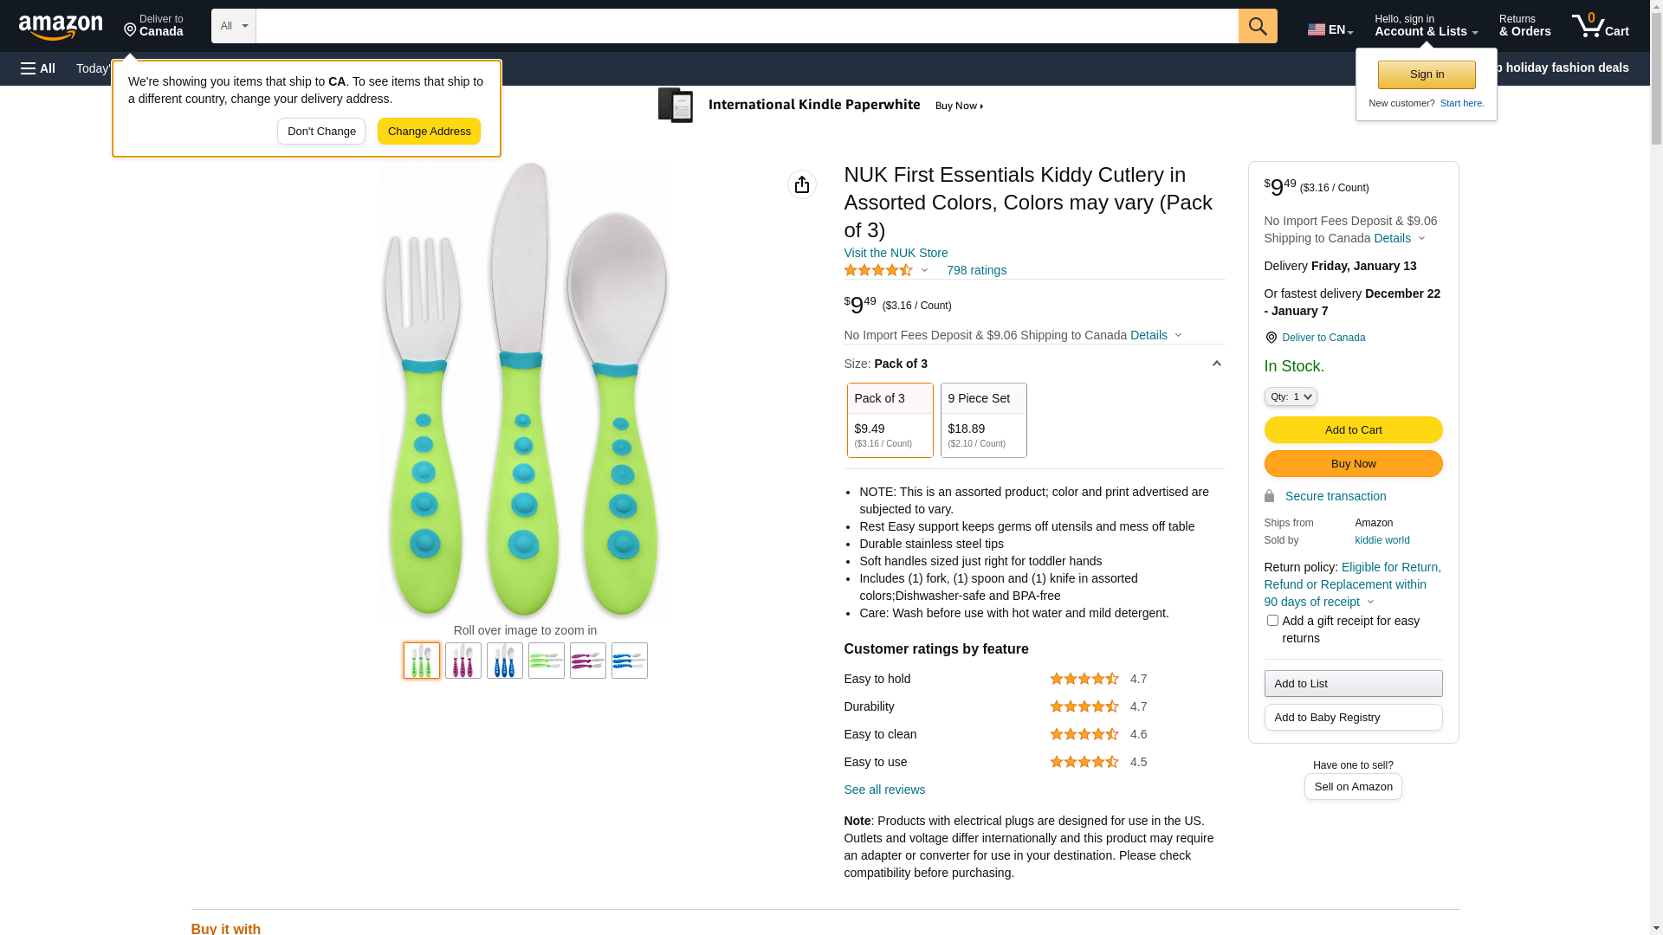This screenshot has height=935, width=1663.
Task: Click the share icon beside product image
Action: pos(801,184)
